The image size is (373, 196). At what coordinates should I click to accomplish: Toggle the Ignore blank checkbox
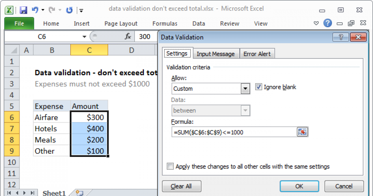(259, 87)
